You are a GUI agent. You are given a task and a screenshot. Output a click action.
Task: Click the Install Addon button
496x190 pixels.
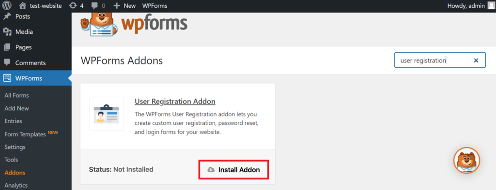point(234,170)
